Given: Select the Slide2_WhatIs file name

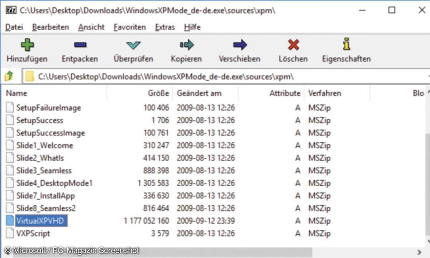Looking at the screenshot, I should 40,158.
